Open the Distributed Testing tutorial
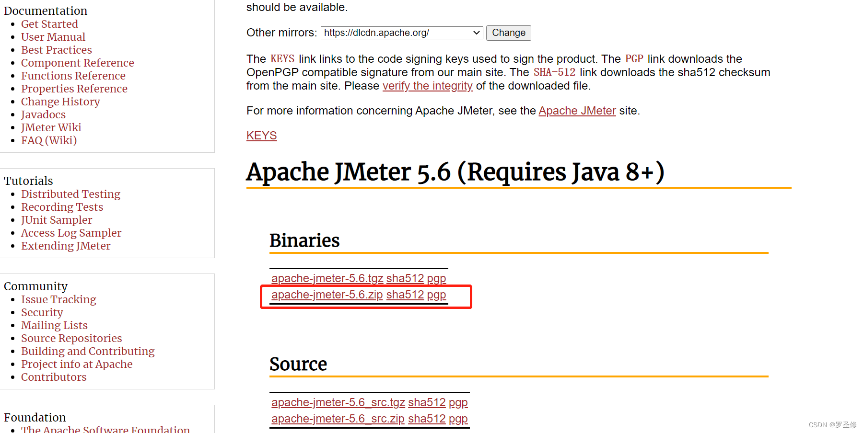 [70, 194]
